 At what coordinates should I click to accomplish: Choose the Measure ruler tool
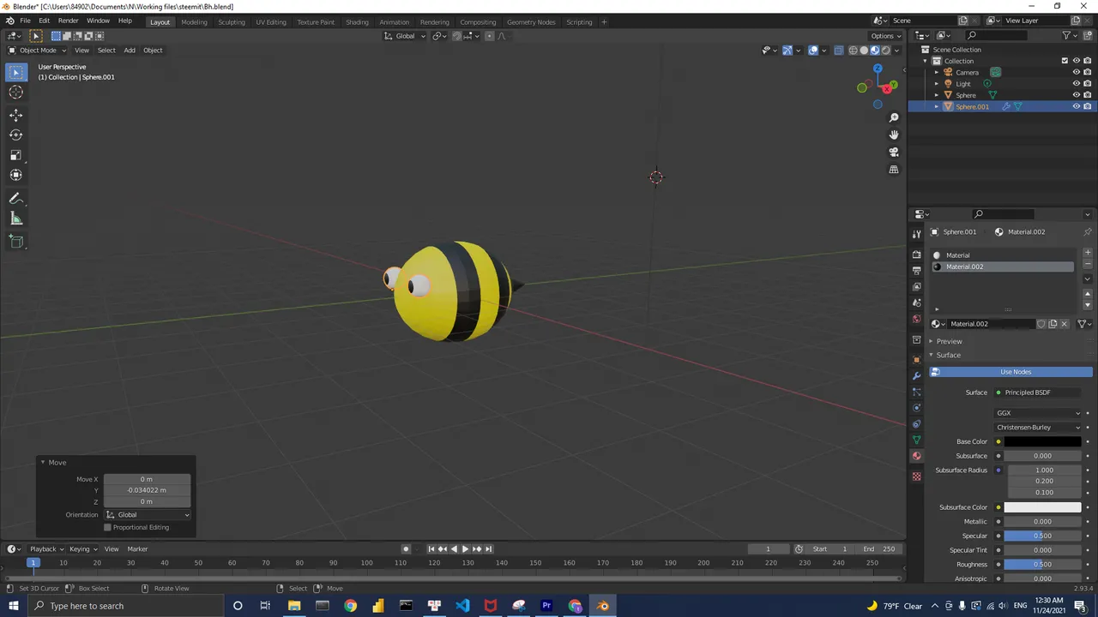pos(16,219)
